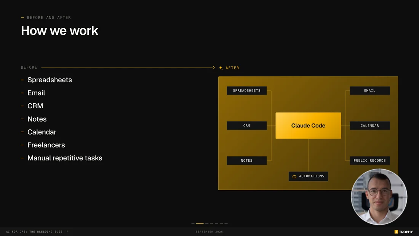Click the 'Spreadsheets' bullet item
Image resolution: width=419 pixels, height=236 pixels.
[50, 80]
